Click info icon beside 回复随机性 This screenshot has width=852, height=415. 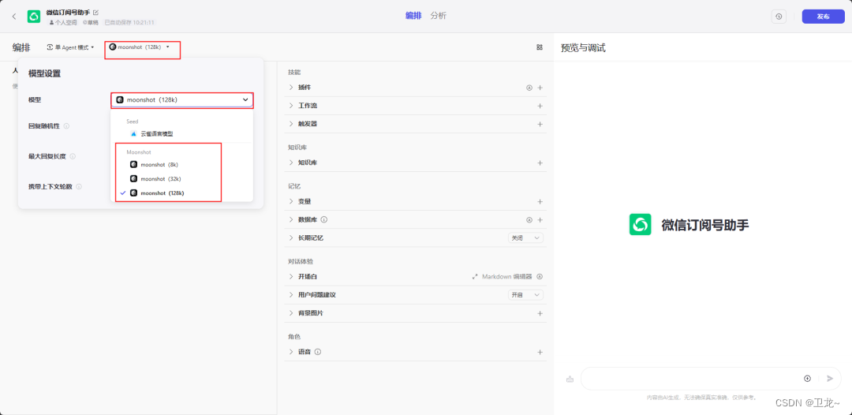coord(66,126)
